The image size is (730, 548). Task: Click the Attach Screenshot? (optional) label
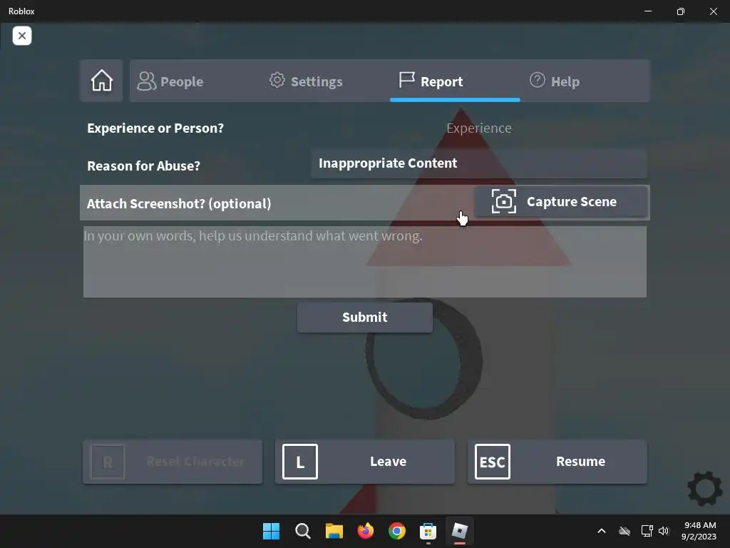179,203
